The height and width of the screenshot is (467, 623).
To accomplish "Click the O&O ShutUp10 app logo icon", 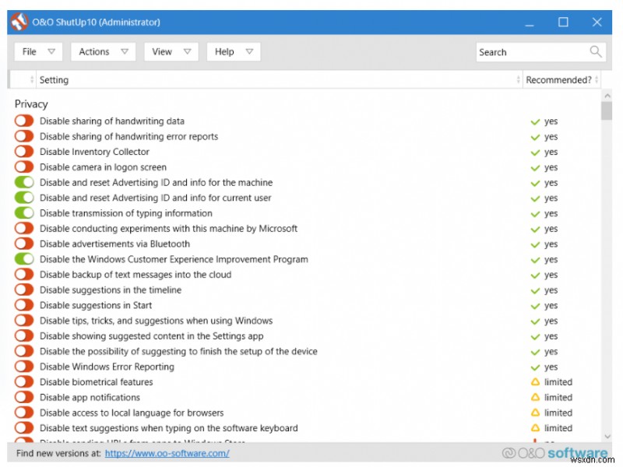I will coord(18,22).
